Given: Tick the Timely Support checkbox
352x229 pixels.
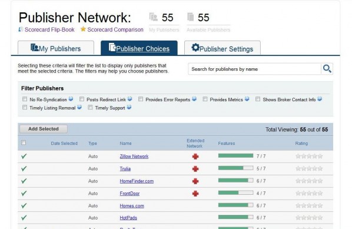Looking at the screenshot, I should tap(90, 107).
